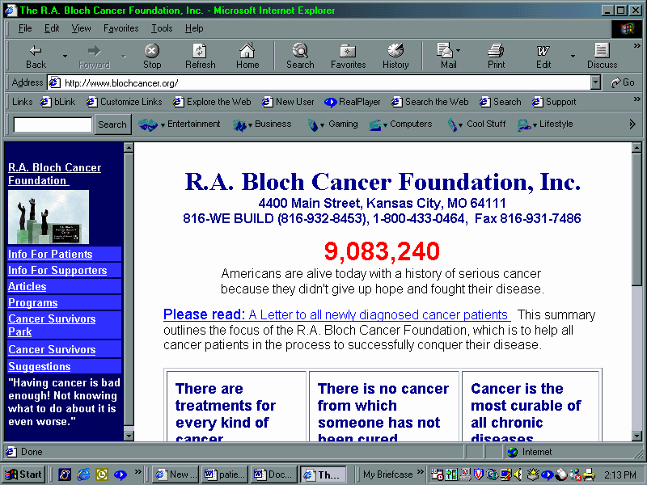Click the red 9,083,240 survivor count
This screenshot has height=485, width=647.
382,251
